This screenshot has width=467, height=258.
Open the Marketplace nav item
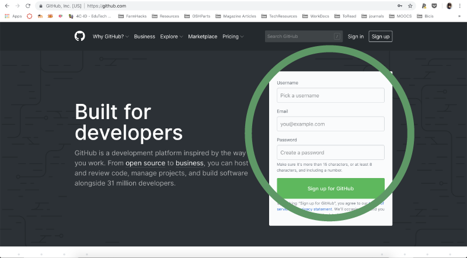click(x=203, y=36)
